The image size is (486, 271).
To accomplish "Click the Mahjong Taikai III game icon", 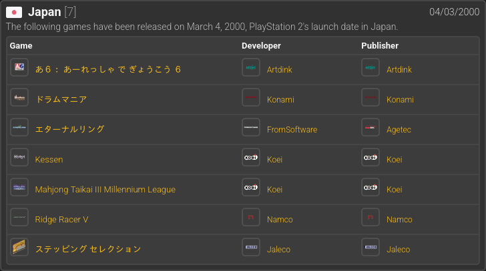I will [19, 187].
